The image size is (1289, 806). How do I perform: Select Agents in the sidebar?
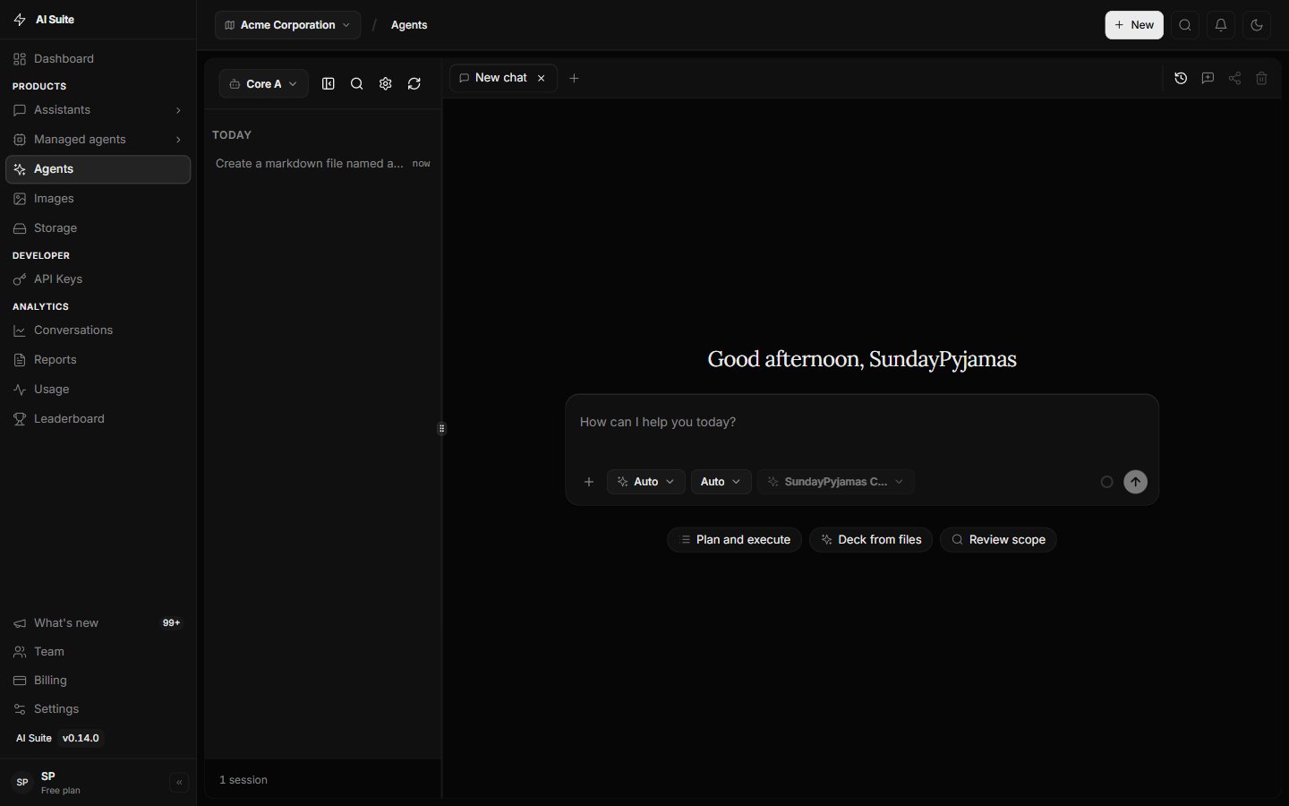click(x=98, y=169)
